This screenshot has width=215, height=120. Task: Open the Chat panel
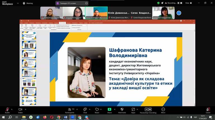(85, 109)
